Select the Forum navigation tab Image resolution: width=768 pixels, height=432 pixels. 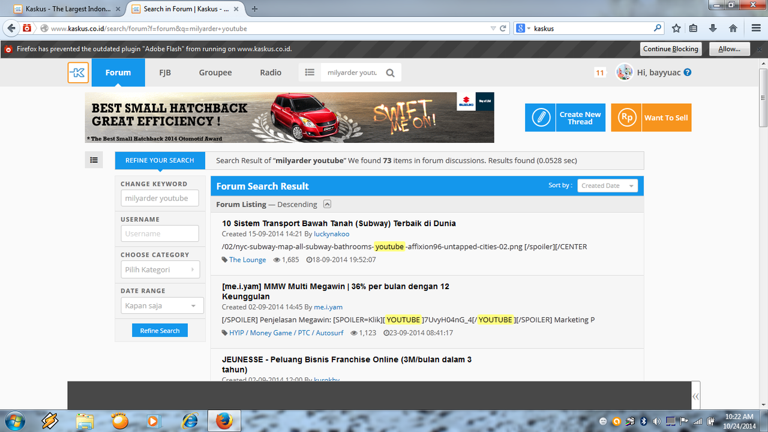(118, 73)
